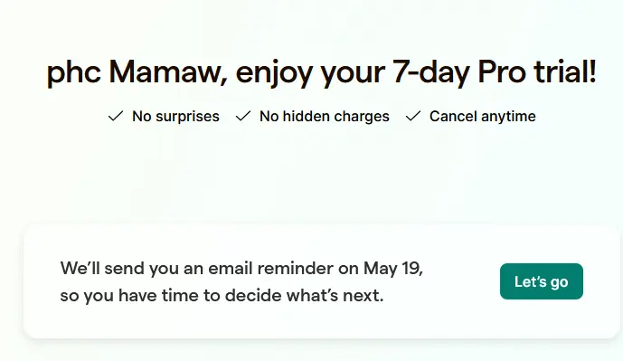Click the May 19 reminder date
This screenshot has width=623, height=361.
(392, 268)
